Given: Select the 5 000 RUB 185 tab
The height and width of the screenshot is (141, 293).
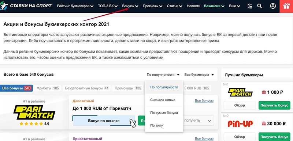Looking at the screenshot, I should pyautogui.click(x=197, y=88).
